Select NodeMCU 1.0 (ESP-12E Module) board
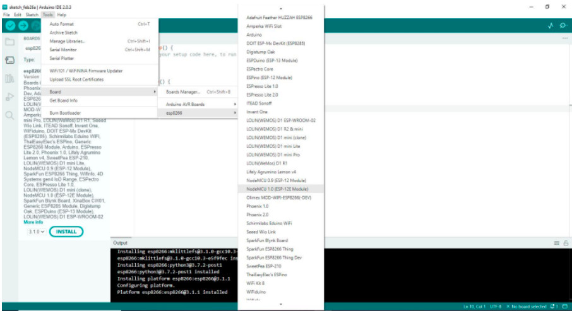The width and height of the screenshot is (572, 311). [x=280, y=189]
